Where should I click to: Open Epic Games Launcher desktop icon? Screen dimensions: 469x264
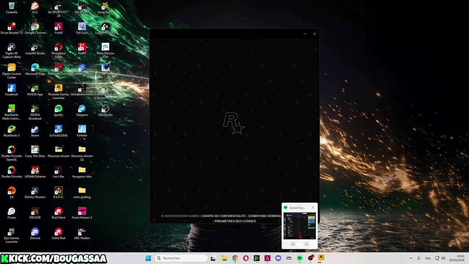click(x=12, y=235)
